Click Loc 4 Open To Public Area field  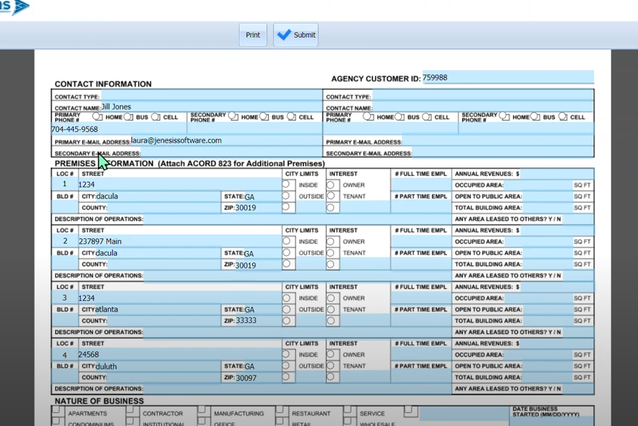tap(547, 366)
